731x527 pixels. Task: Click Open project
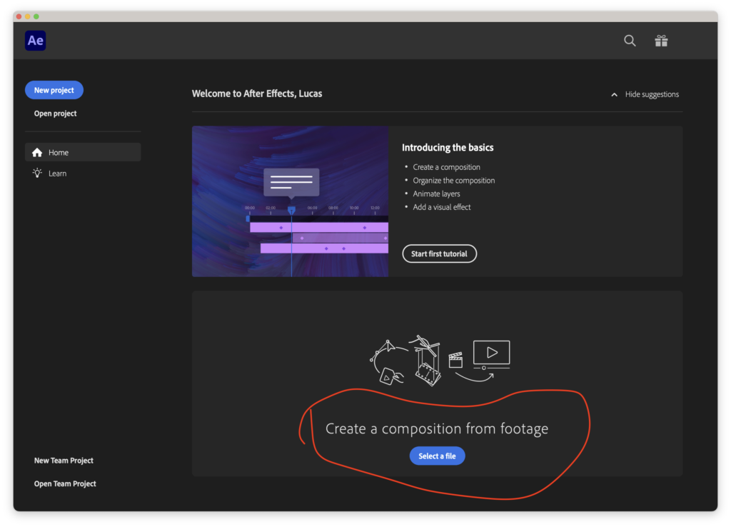pos(55,114)
